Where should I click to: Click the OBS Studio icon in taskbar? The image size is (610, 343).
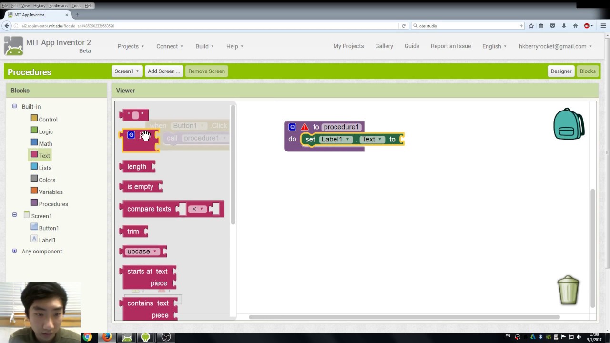click(166, 337)
